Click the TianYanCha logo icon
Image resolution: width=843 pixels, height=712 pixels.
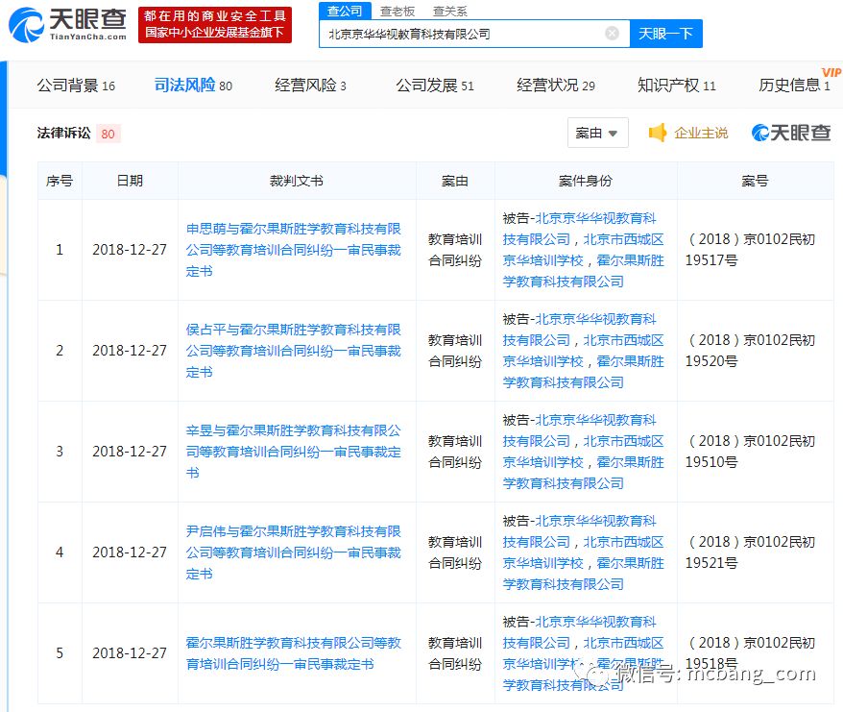coord(26,25)
